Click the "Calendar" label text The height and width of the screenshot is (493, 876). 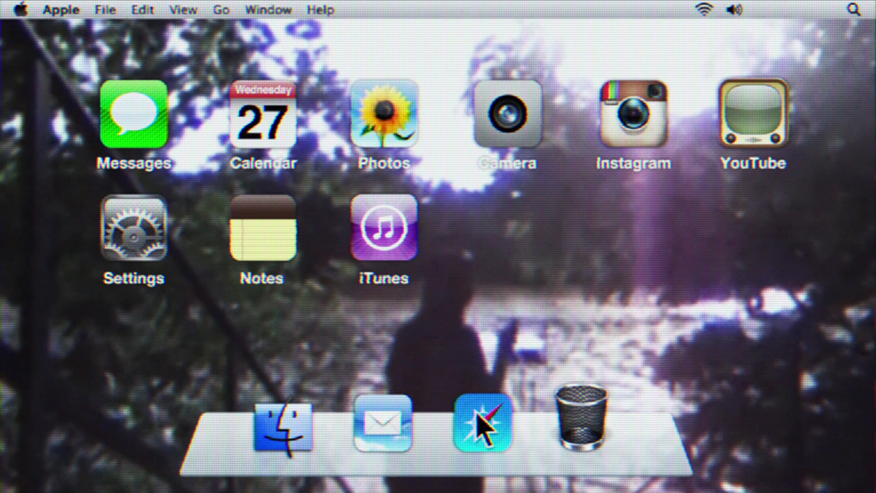(263, 163)
